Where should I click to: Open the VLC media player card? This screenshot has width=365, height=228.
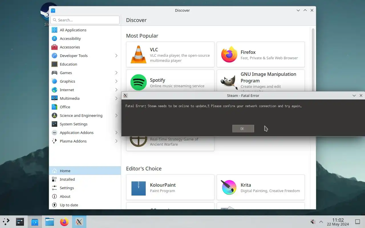170,54
